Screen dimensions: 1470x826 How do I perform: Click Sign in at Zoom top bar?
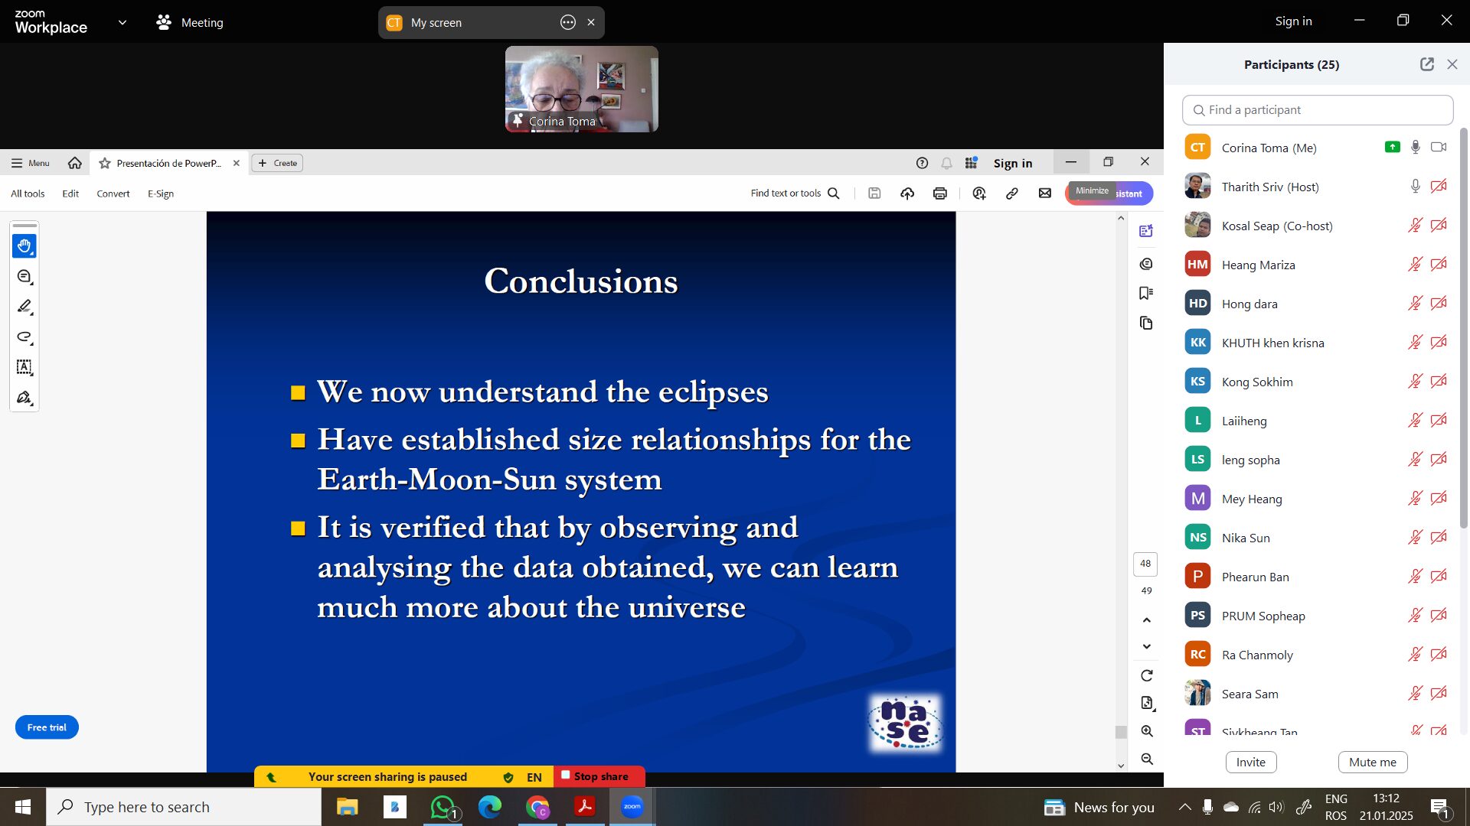(1293, 21)
